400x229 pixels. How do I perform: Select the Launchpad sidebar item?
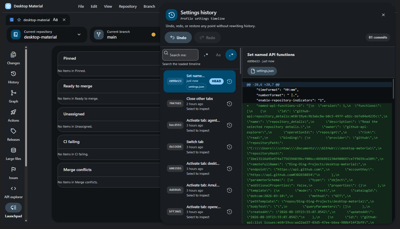tap(13, 211)
